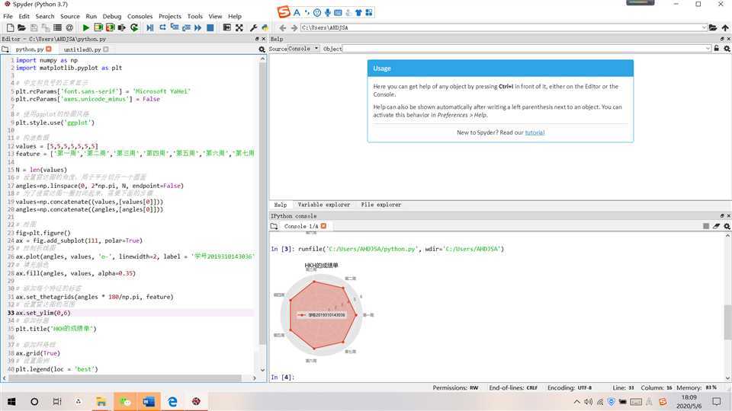Screen dimensions: 732x411
Task: Go back in working directory history
Action: (x=282, y=28)
